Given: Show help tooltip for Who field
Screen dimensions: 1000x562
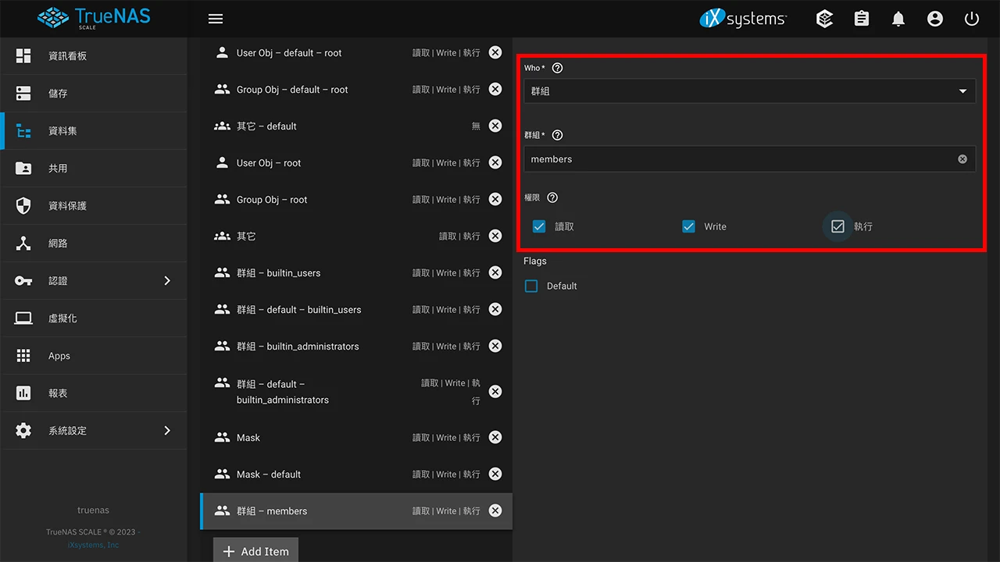Looking at the screenshot, I should pyautogui.click(x=557, y=68).
